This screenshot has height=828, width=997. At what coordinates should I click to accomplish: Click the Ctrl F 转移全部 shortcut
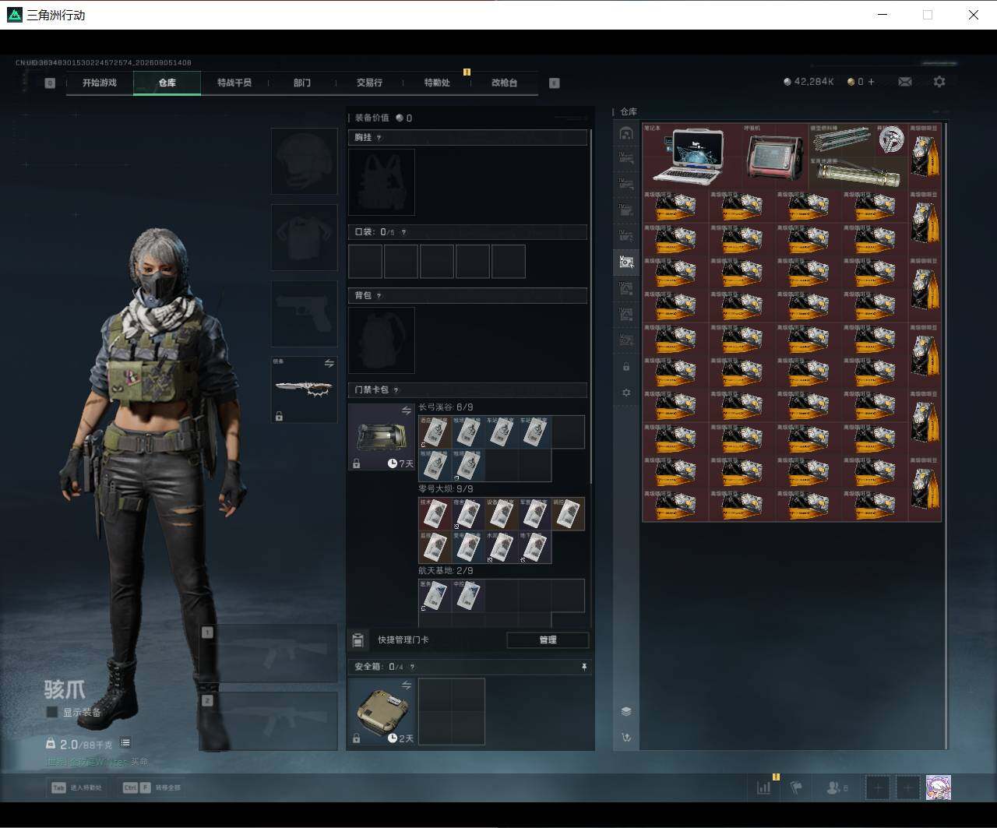pyautogui.click(x=151, y=787)
